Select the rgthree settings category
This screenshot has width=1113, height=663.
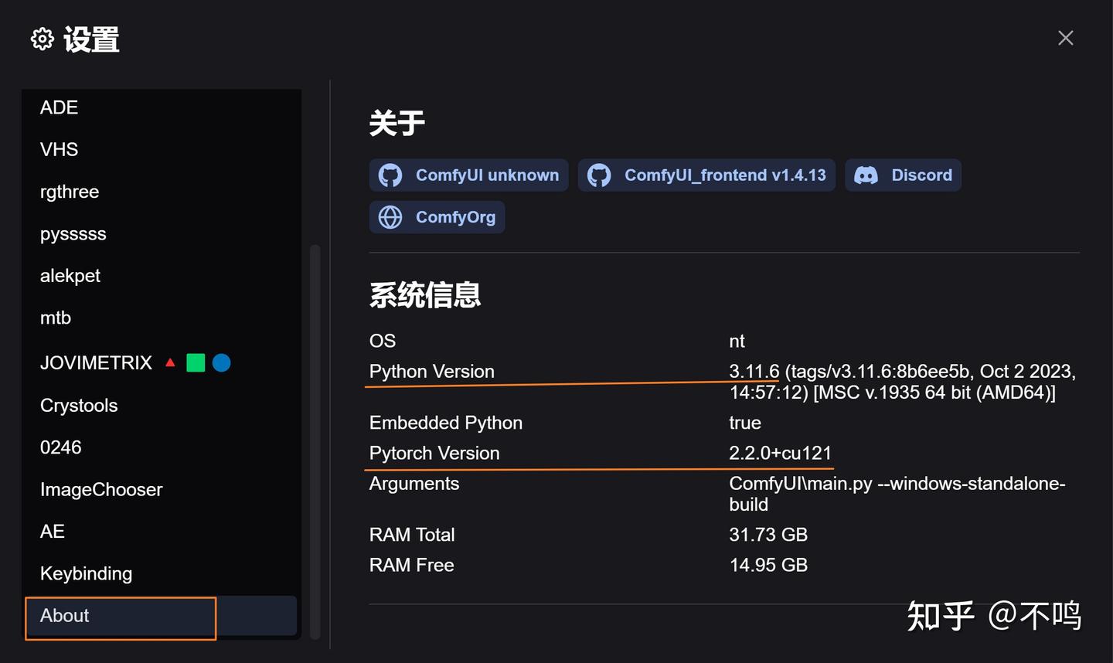click(70, 192)
